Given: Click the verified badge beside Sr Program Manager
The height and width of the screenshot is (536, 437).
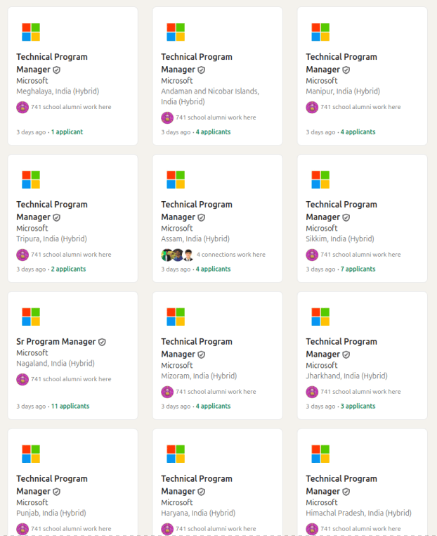Looking at the screenshot, I should click(102, 342).
